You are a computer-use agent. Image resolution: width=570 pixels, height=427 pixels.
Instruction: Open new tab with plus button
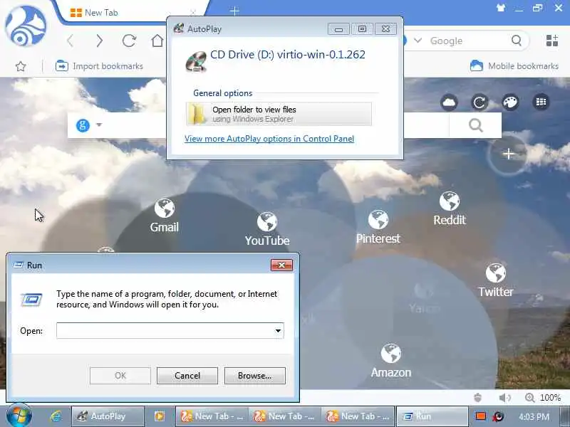coord(234,11)
